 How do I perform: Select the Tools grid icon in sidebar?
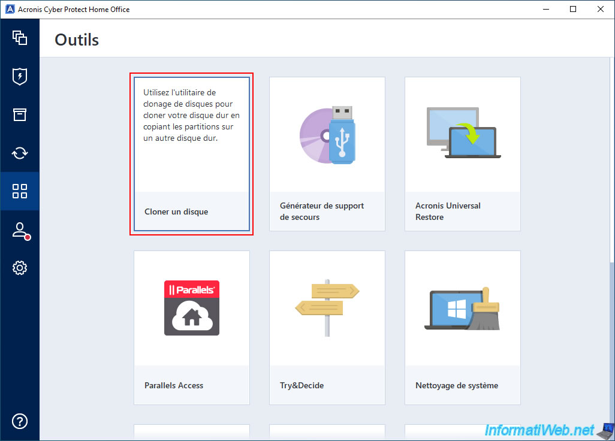[x=20, y=191]
